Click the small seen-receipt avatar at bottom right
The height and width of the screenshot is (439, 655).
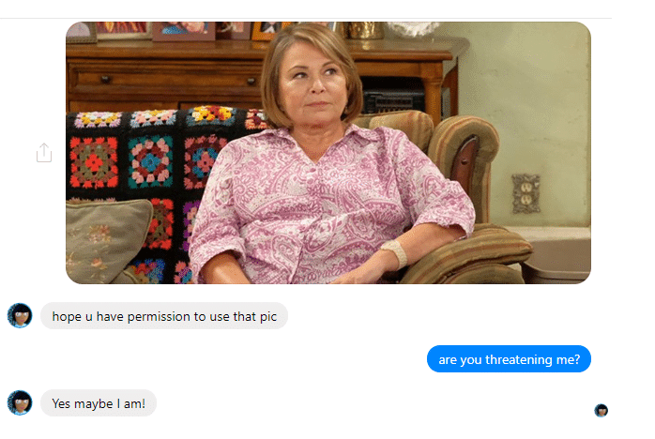[x=602, y=410]
